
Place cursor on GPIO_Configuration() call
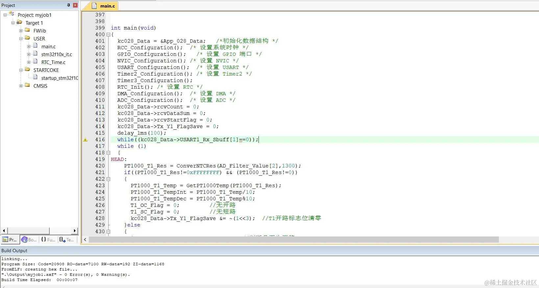[x=152, y=54]
